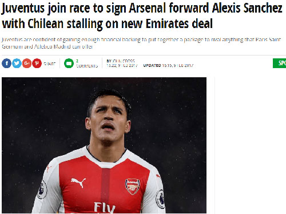Image resolution: width=286 pixels, height=214 pixels.
Task: Click the Puma logo on the jersey
Action: point(78,183)
